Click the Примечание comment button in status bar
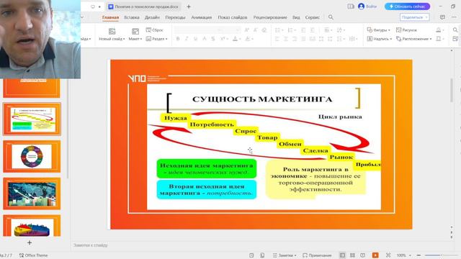The image size is (461, 259). [317, 255]
